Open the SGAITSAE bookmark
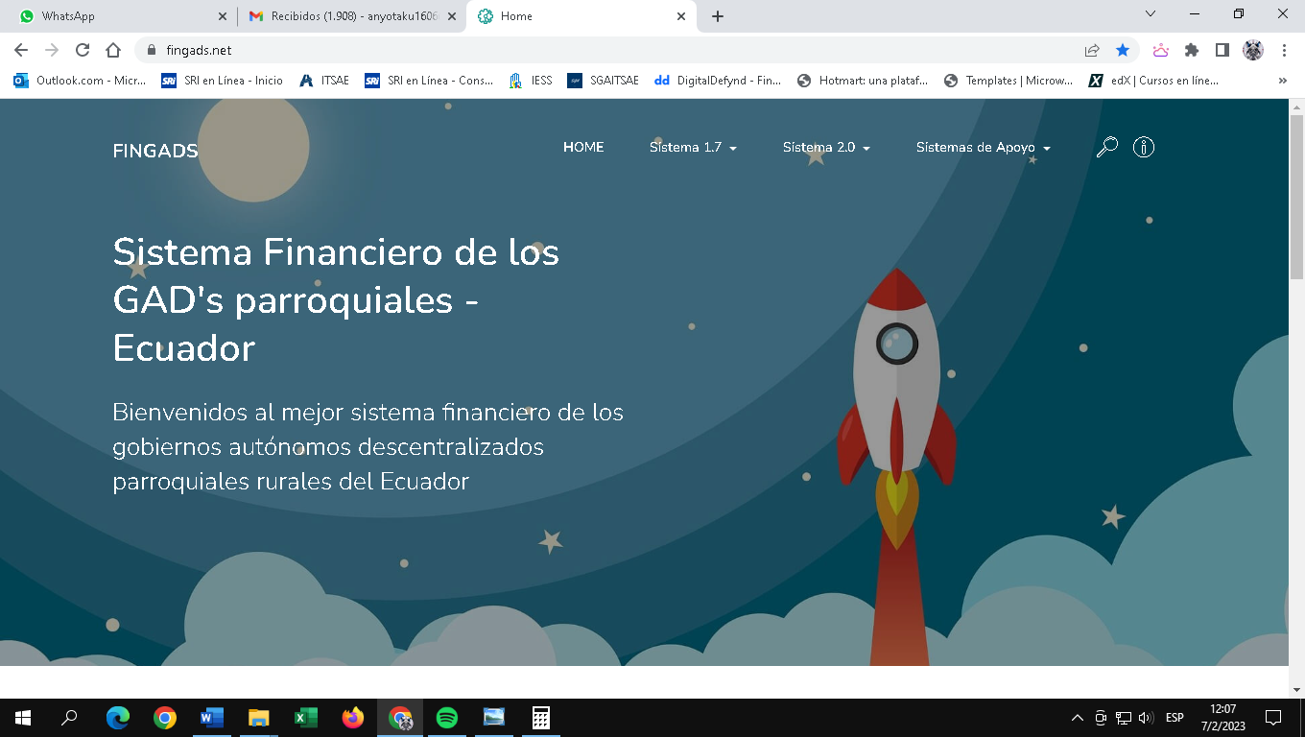 (x=603, y=81)
